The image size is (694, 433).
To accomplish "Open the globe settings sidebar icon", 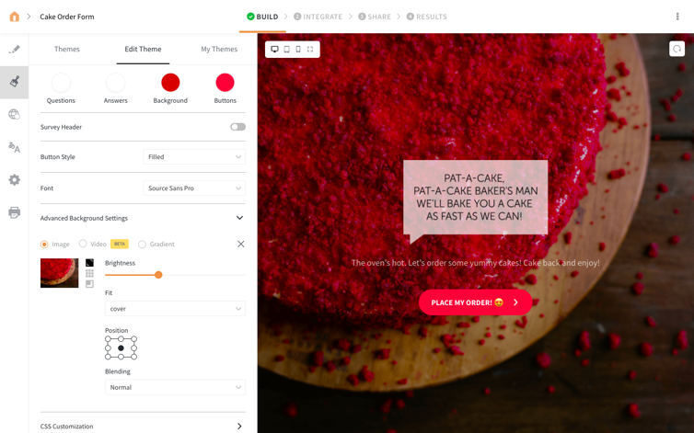I will pyautogui.click(x=14, y=115).
